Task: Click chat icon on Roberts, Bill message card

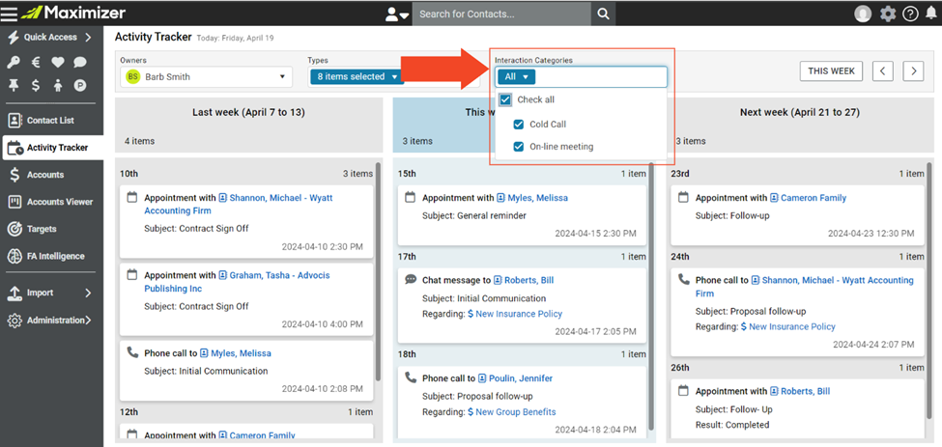Action: point(411,280)
